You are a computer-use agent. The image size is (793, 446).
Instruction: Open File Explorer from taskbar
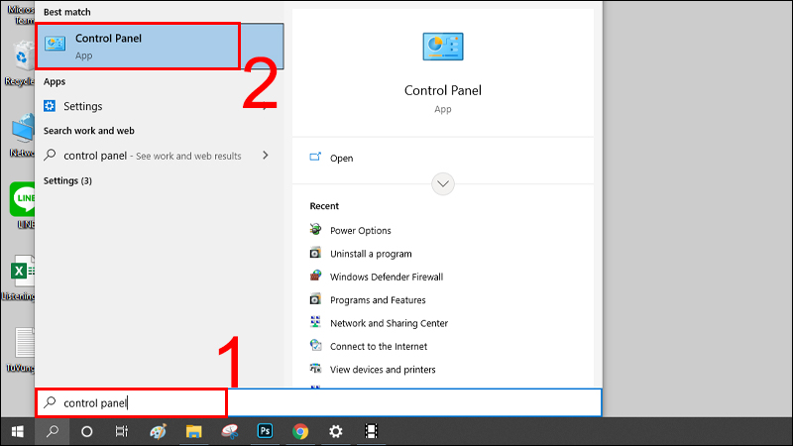tap(194, 431)
